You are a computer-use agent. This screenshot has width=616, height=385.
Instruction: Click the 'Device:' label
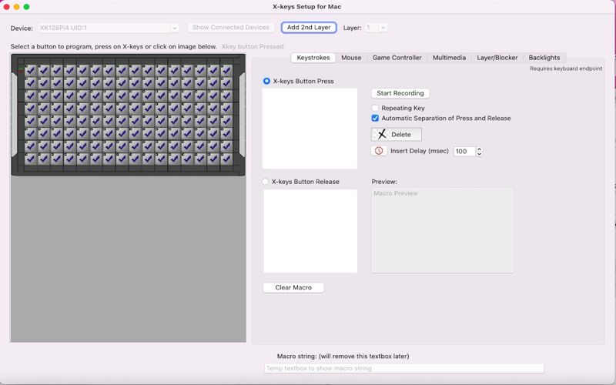tap(22, 28)
